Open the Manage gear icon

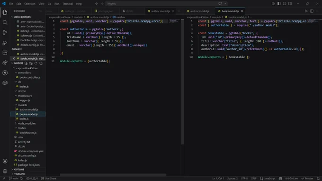click(5, 171)
